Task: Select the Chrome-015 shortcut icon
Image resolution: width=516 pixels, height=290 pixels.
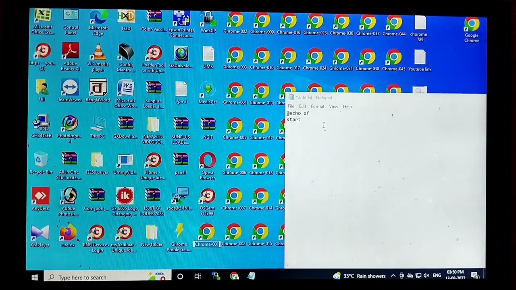Action: click(x=260, y=235)
